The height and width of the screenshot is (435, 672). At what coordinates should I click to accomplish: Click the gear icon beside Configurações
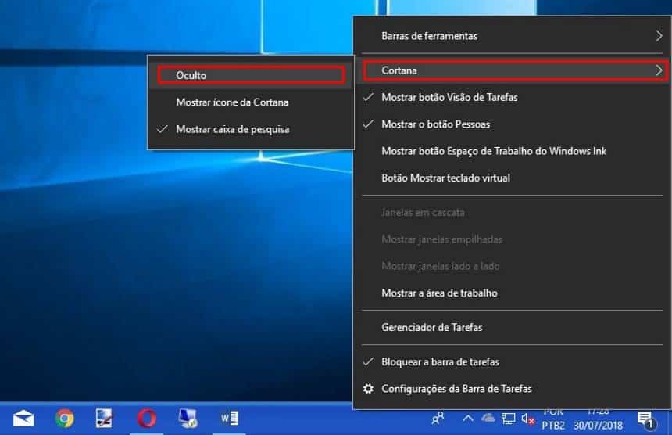(x=368, y=389)
